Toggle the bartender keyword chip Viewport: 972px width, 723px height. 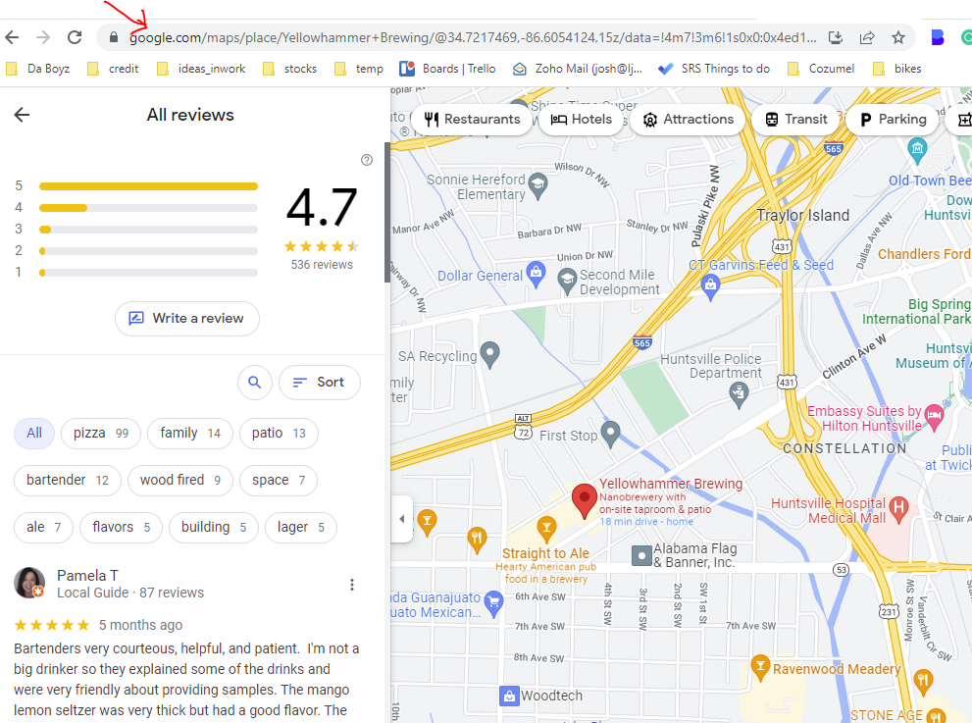[x=68, y=480]
